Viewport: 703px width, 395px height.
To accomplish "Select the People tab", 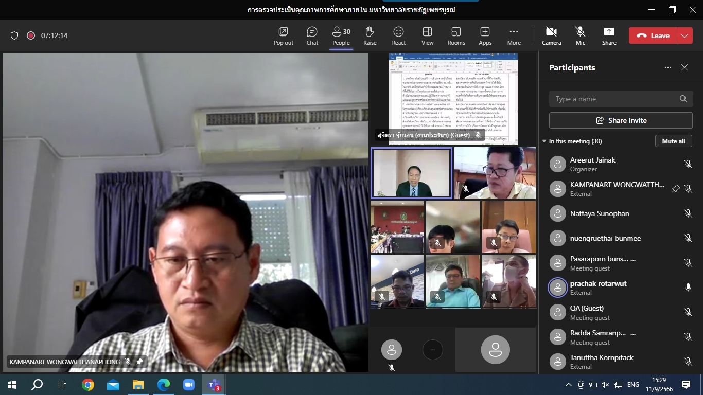I will pyautogui.click(x=341, y=35).
